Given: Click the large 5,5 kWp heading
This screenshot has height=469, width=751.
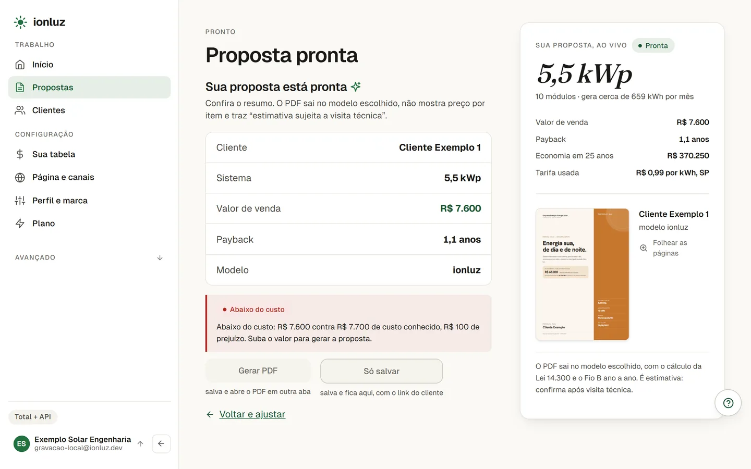Looking at the screenshot, I should click(x=585, y=73).
